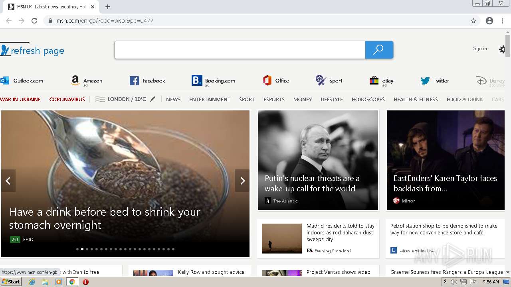
Task: Open File Explorer from the taskbar
Action: (x=45, y=282)
